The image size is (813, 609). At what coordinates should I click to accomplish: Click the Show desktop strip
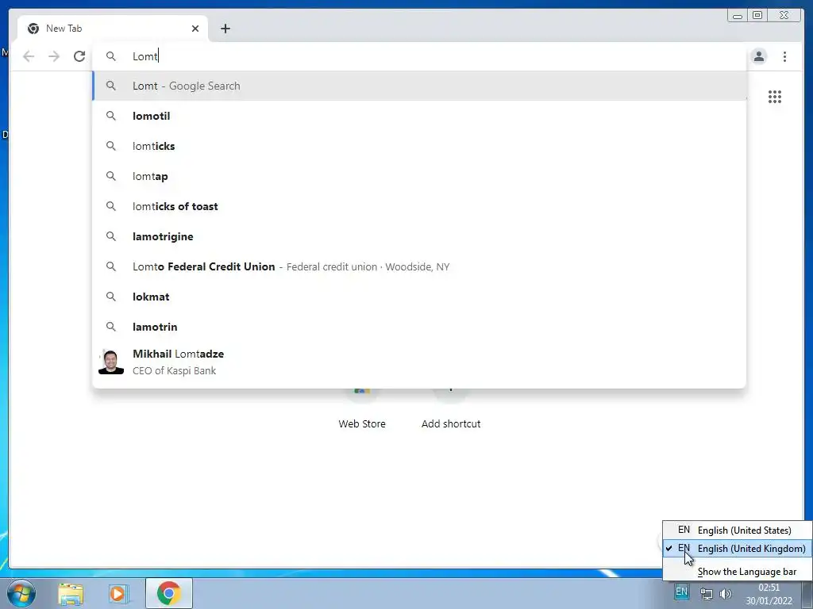tap(807, 593)
